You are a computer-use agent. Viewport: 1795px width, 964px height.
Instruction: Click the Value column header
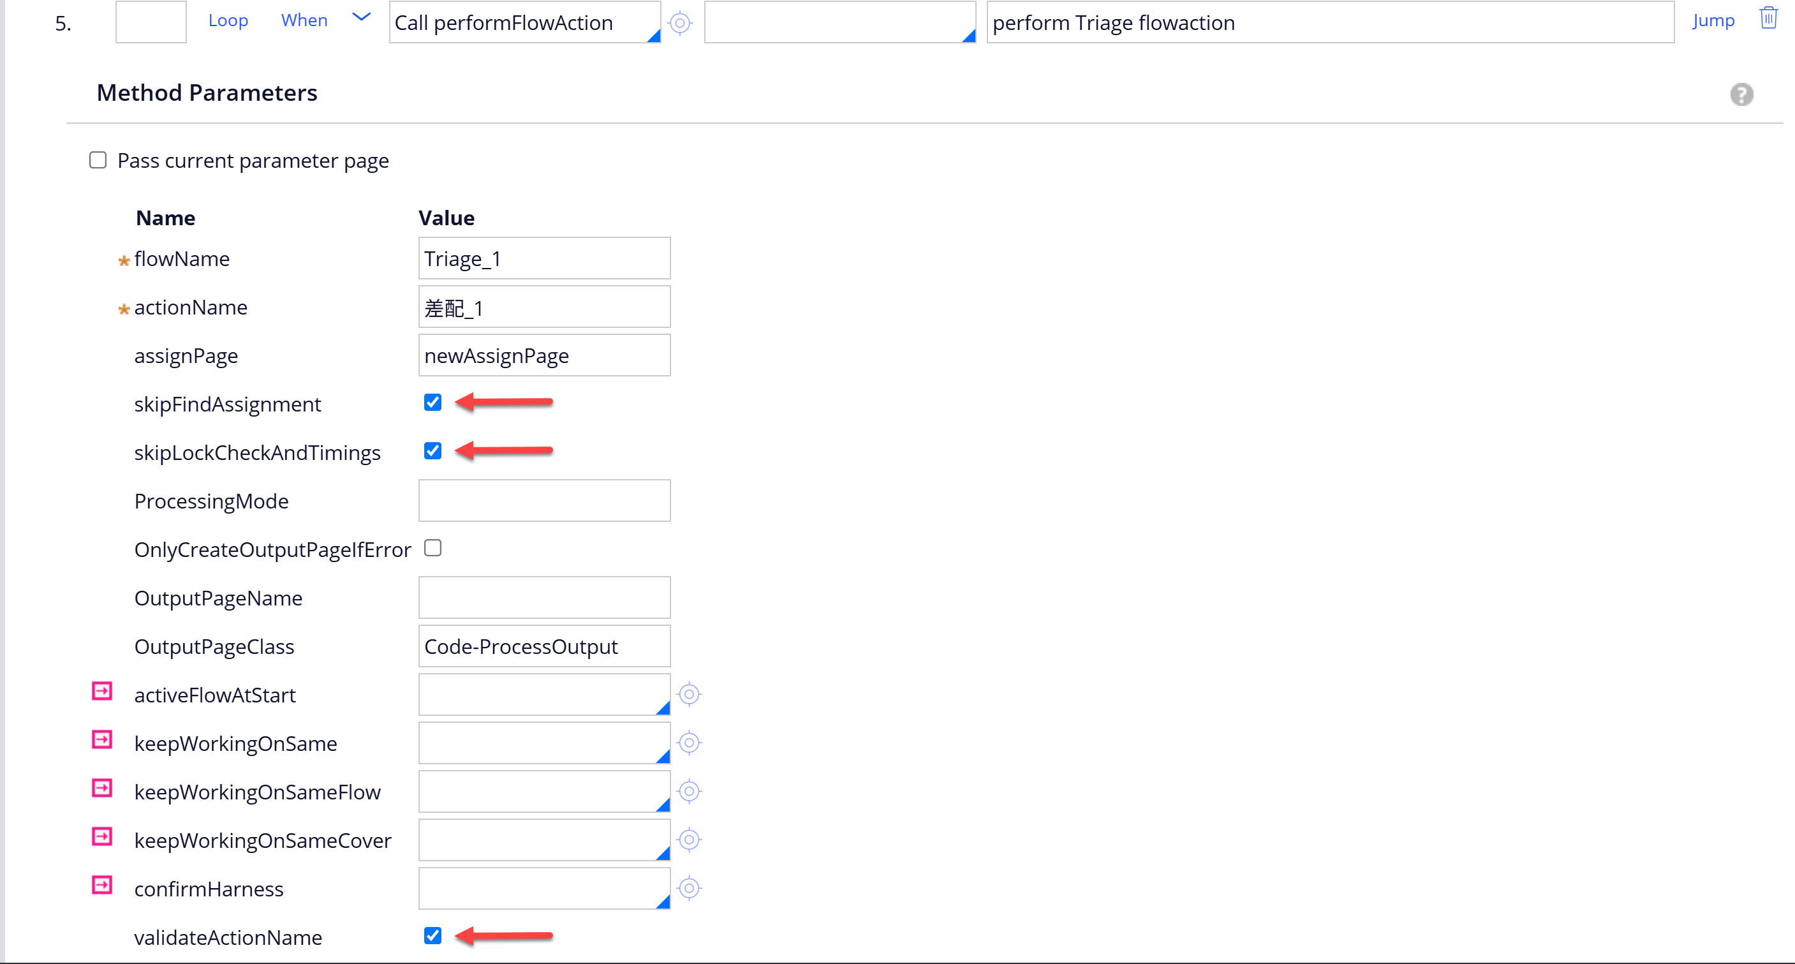447,218
